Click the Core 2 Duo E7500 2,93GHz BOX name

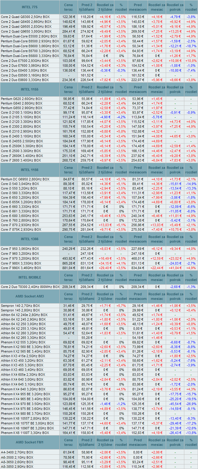(25, 61)
